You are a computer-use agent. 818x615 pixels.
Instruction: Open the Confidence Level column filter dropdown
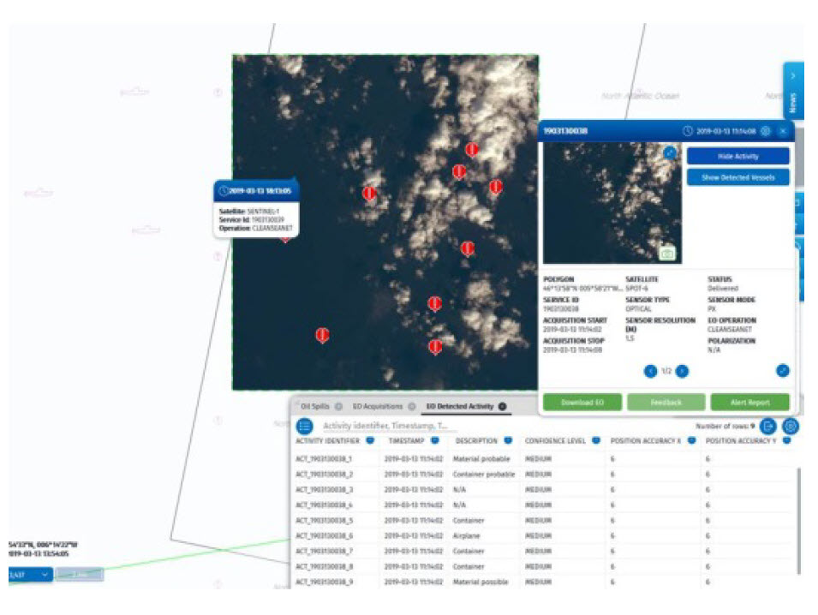596,441
